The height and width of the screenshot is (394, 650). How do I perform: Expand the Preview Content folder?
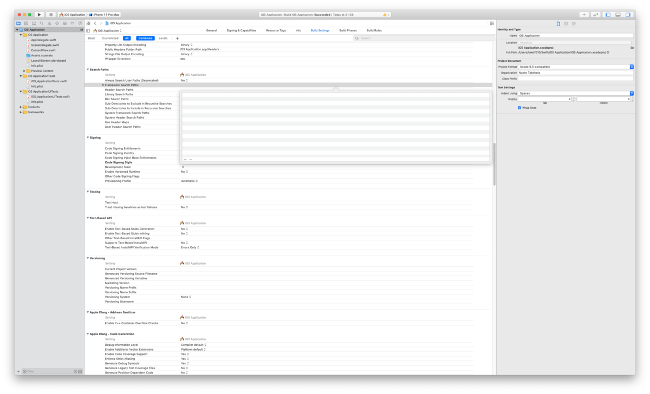[24, 71]
